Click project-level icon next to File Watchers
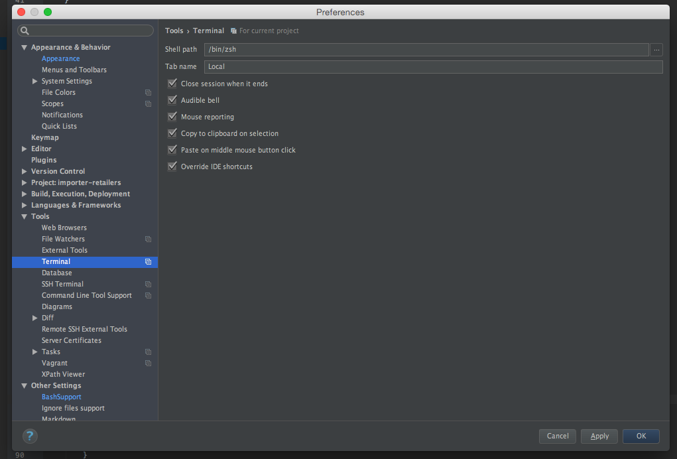This screenshot has width=677, height=459. coord(148,239)
